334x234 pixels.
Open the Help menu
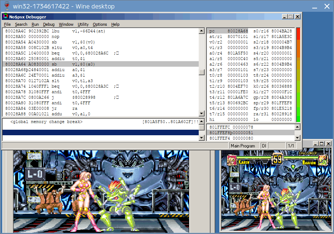click(x=115, y=24)
